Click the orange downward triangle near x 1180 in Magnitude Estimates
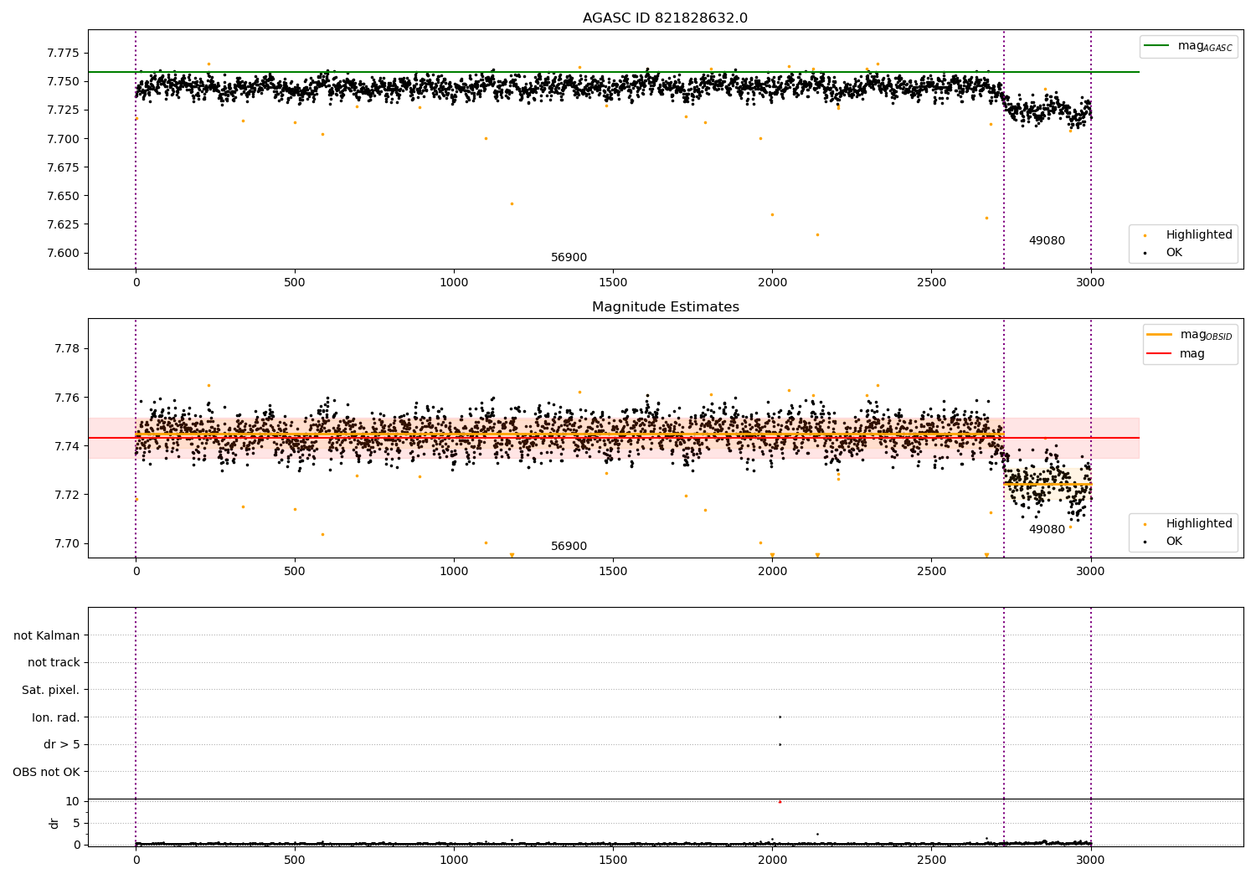 click(512, 555)
